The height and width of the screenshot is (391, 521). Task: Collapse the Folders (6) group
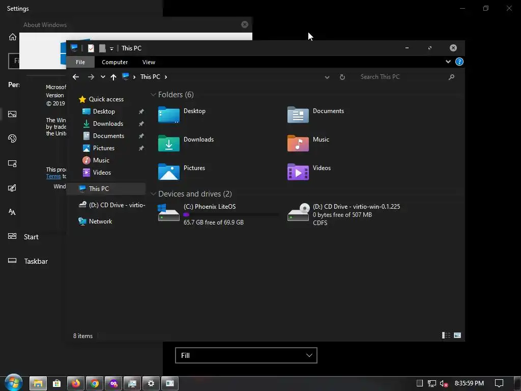tap(153, 95)
